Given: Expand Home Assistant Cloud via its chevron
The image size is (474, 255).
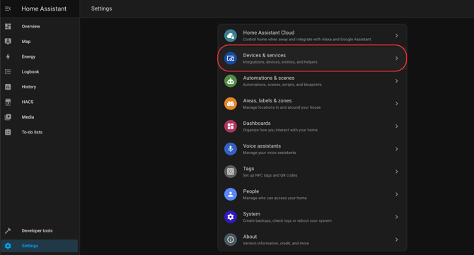Looking at the screenshot, I should point(396,35).
